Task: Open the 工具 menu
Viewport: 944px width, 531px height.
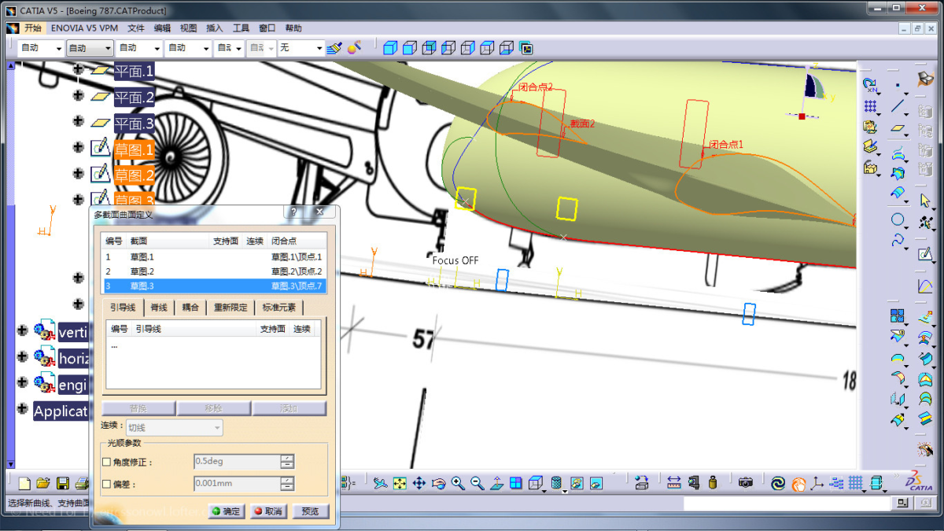Action: point(241,28)
